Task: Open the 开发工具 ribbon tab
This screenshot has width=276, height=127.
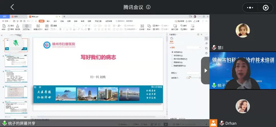Action: 98,21
